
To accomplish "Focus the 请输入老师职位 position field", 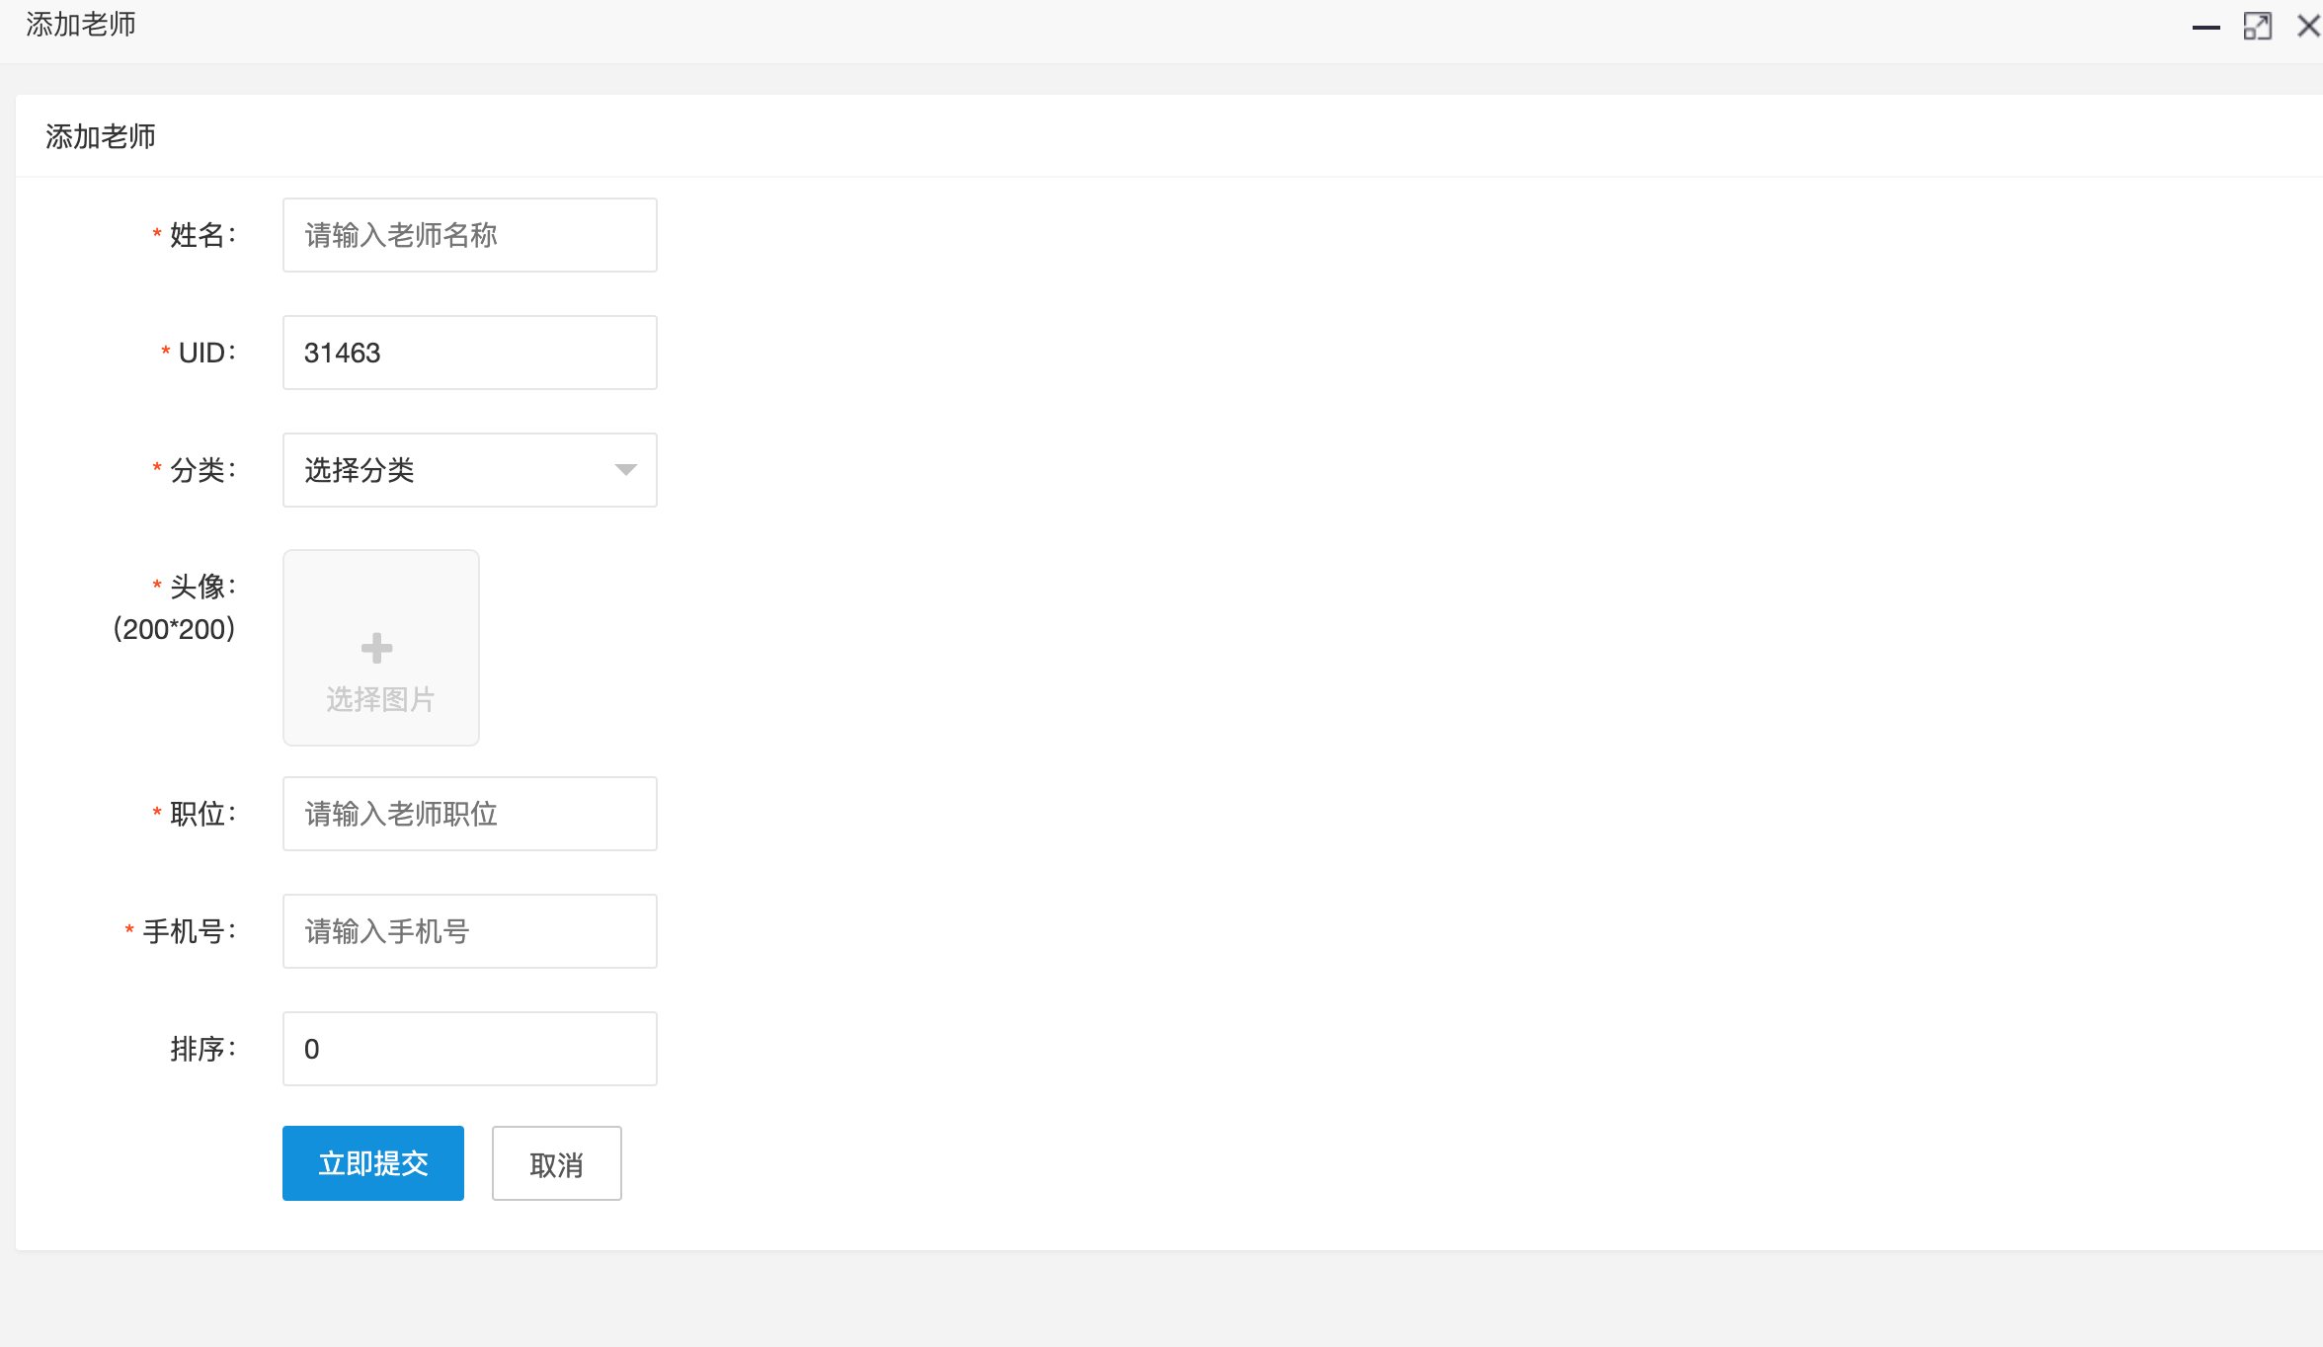I will coord(470,814).
